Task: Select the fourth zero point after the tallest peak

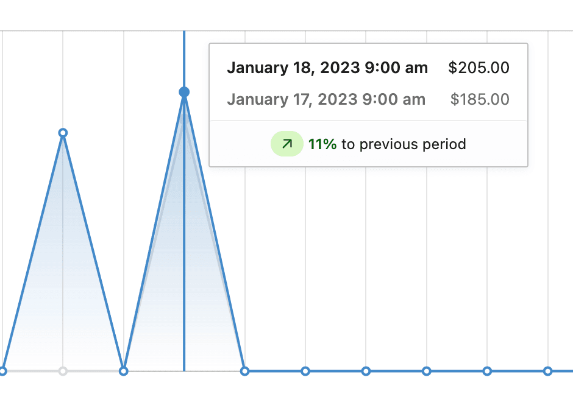Action: [427, 371]
